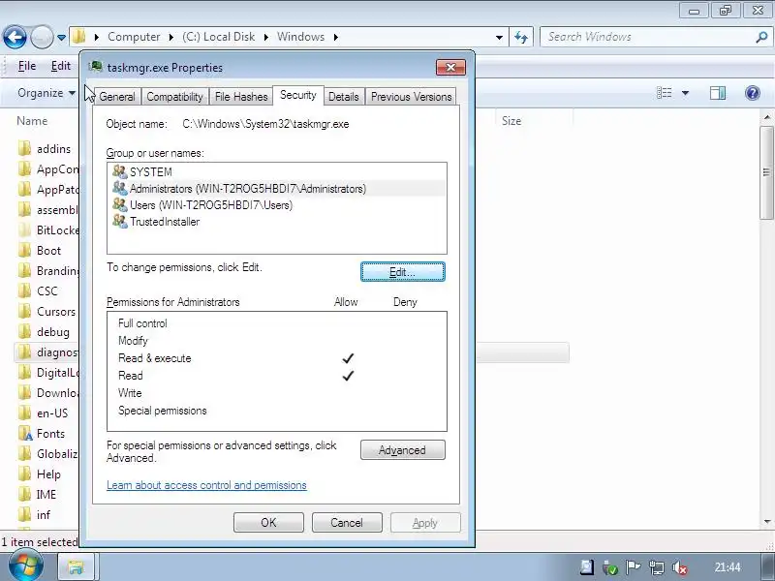
Task: Select the Help folder icon
Action: 25,474
